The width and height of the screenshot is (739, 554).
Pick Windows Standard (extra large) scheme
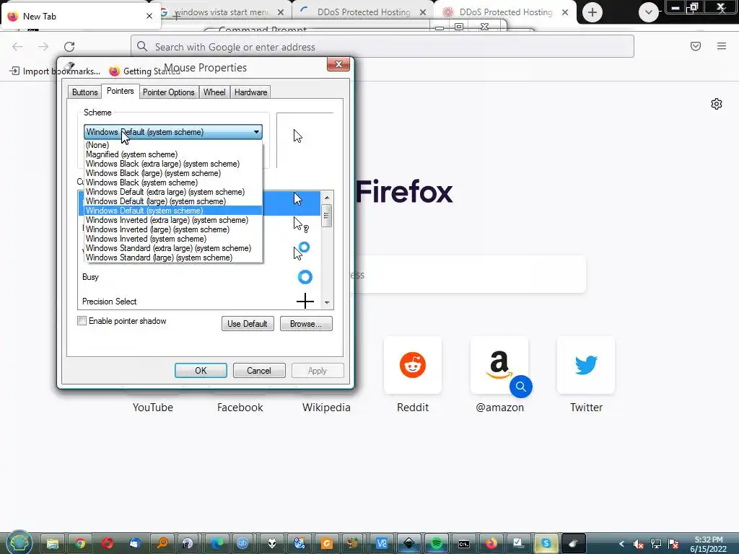coord(173,248)
